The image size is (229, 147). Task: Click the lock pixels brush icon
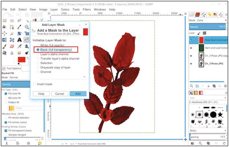coord(199,33)
